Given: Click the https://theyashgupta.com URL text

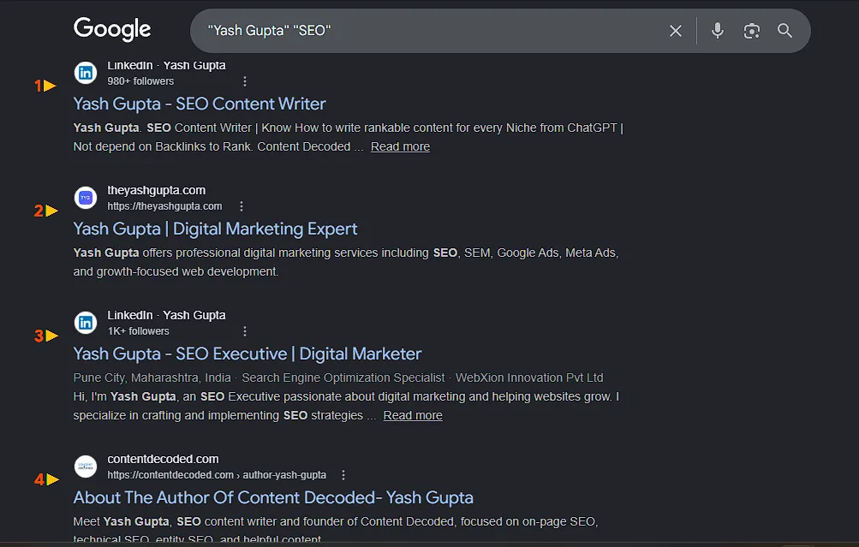Looking at the screenshot, I should pos(164,206).
